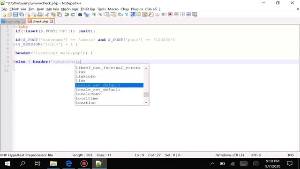Image resolution: width=300 pixels, height=169 pixels.
Task: Pick linkinfo from the autocomplete list
Action: coord(109,77)
